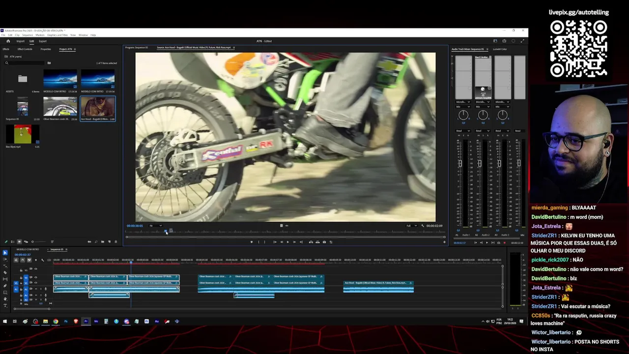629x354 pixels.
Task: Switch to Program: Sequence 05 monitor tab
Action: [136, 48]
